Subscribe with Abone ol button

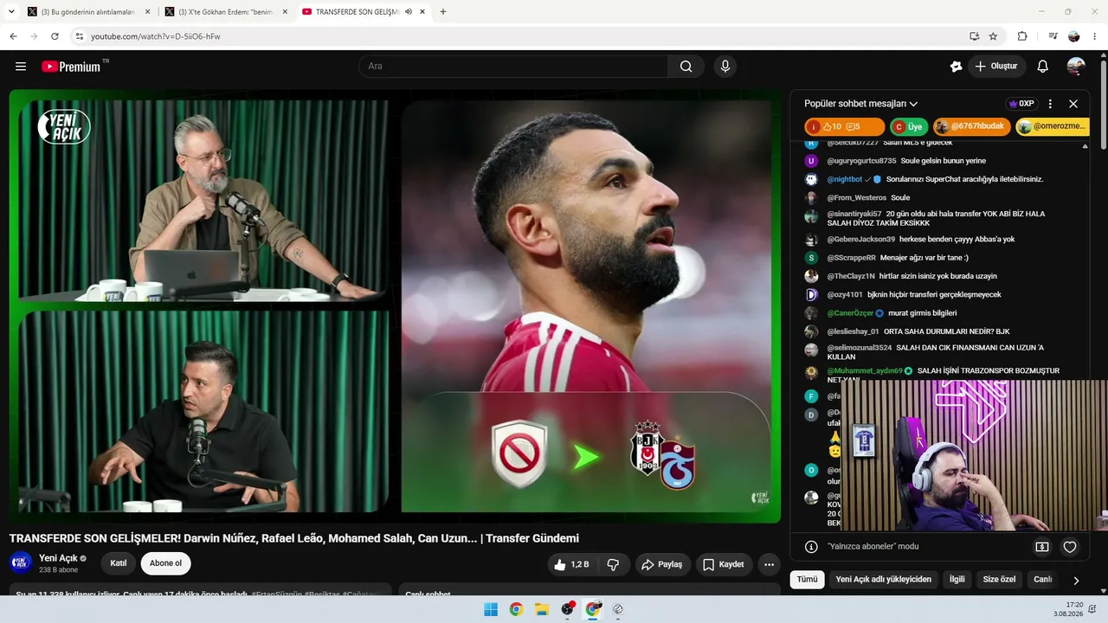pos(165,564)
